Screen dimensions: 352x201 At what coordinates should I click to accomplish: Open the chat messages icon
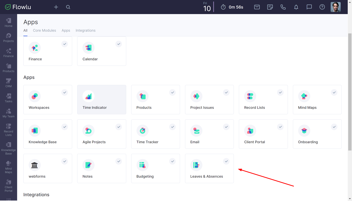(x=309, y=7)
